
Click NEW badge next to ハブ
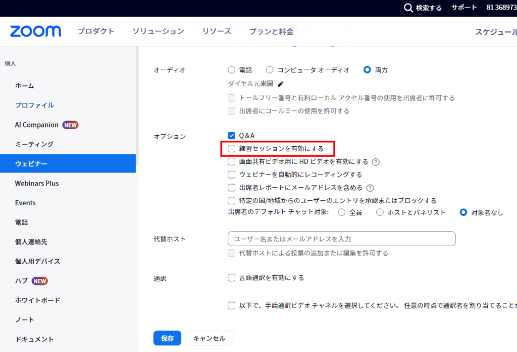pos(40,281)
